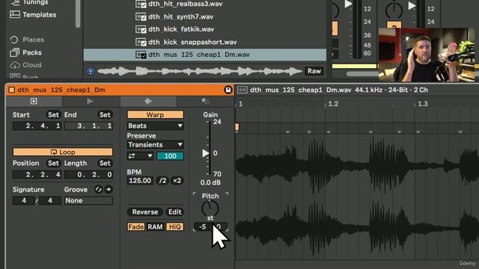The image size is (479, 269).
Task: Double tempo with x2 button
Action: tap(177, 181)
